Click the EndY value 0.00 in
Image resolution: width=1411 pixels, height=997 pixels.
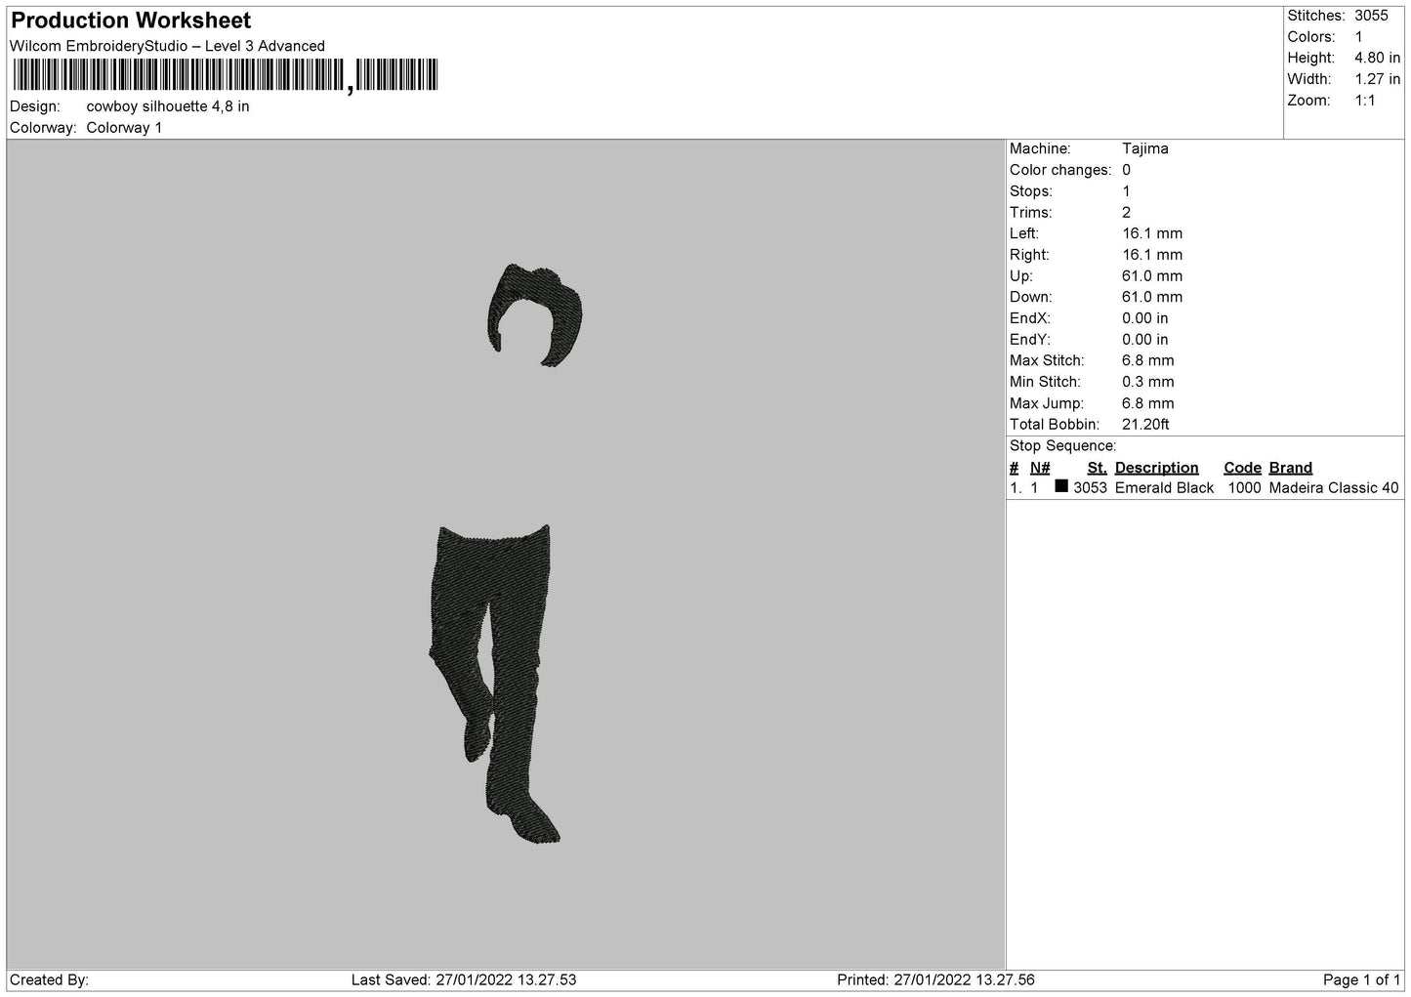(x=1145, y=340)
